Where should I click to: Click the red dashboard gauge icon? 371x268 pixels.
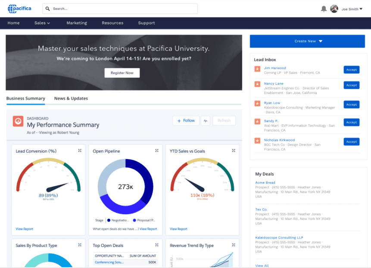pyautogui.click(x=18, y=121)
